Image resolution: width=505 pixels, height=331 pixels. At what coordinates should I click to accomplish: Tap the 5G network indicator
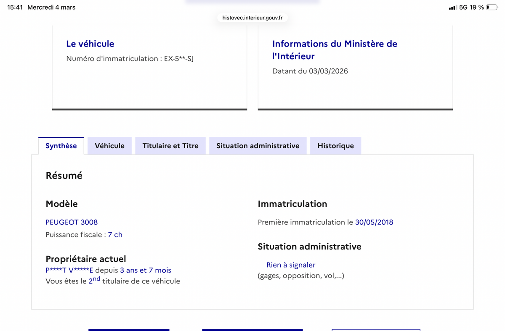pos(463,8)
